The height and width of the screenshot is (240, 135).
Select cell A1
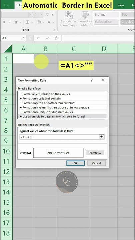[23, 59]
